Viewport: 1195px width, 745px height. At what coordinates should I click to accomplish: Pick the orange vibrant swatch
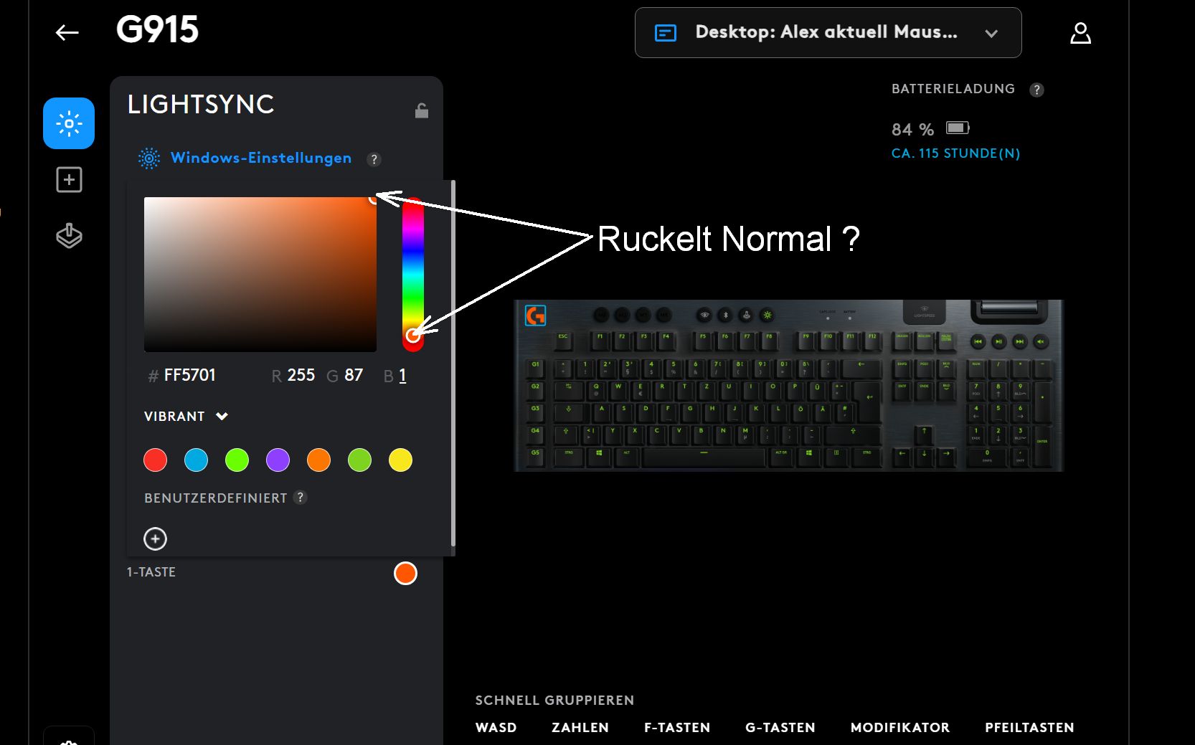(318, 460)
